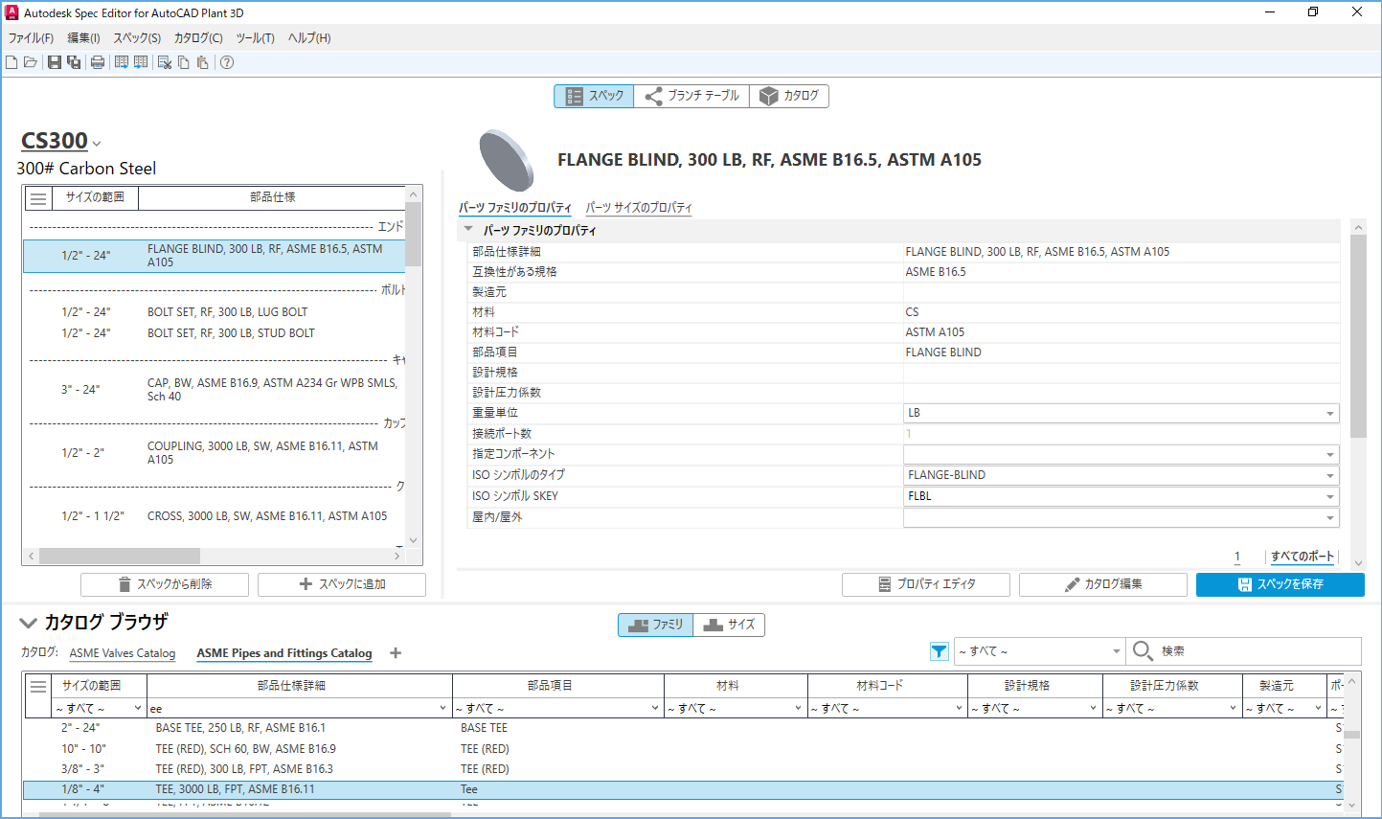Click the save all double-floppy toolbar icon
The height and width of the screenshot is (819, 1382).
(x=74, y=62)
